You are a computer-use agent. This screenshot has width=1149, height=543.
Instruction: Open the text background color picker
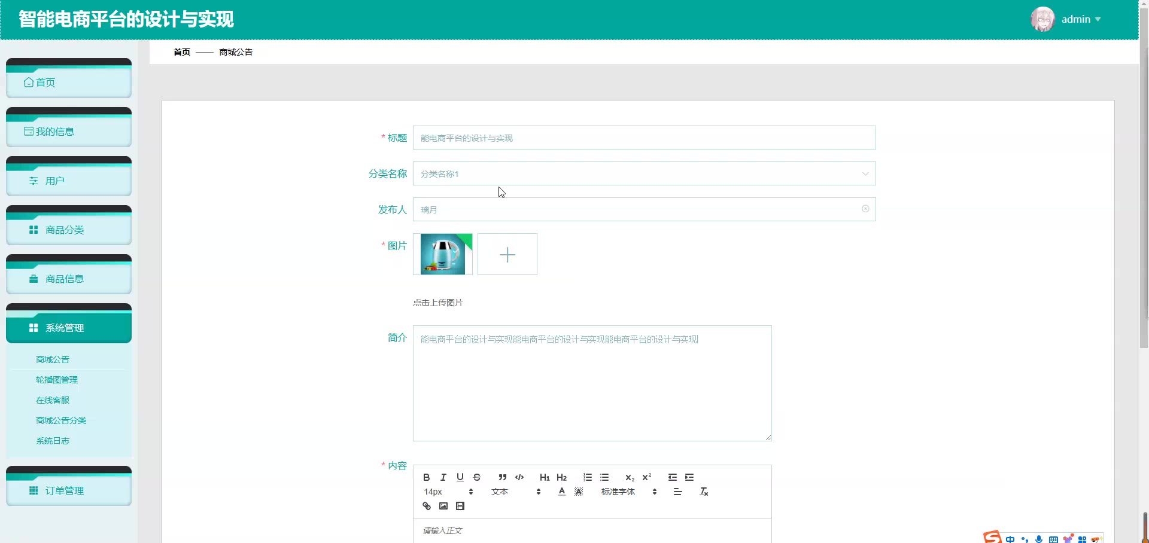(x=579, y=492)
